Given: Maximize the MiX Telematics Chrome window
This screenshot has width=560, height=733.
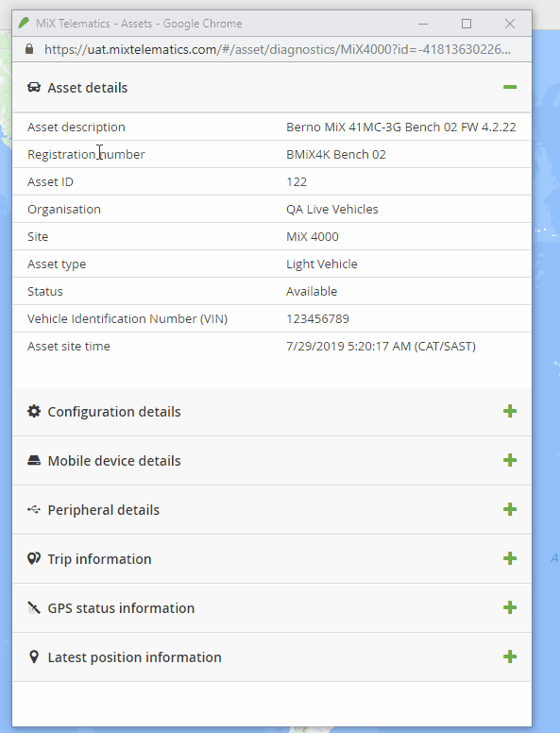Looking at the screenshot, I should [x=467, y=24].
